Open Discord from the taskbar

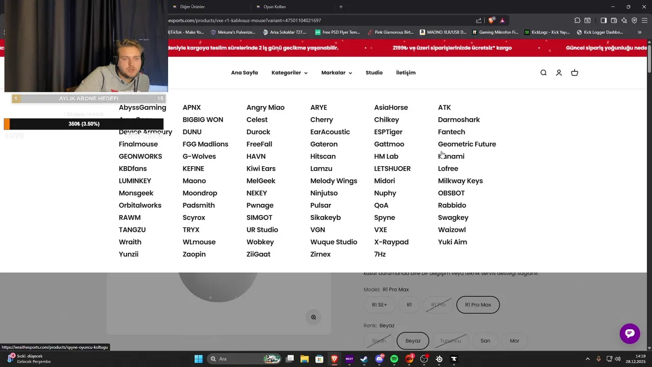pyautogui.click(x=379, y=359)
